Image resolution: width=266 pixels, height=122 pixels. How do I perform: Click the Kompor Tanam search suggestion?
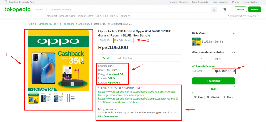pos(85,16)
